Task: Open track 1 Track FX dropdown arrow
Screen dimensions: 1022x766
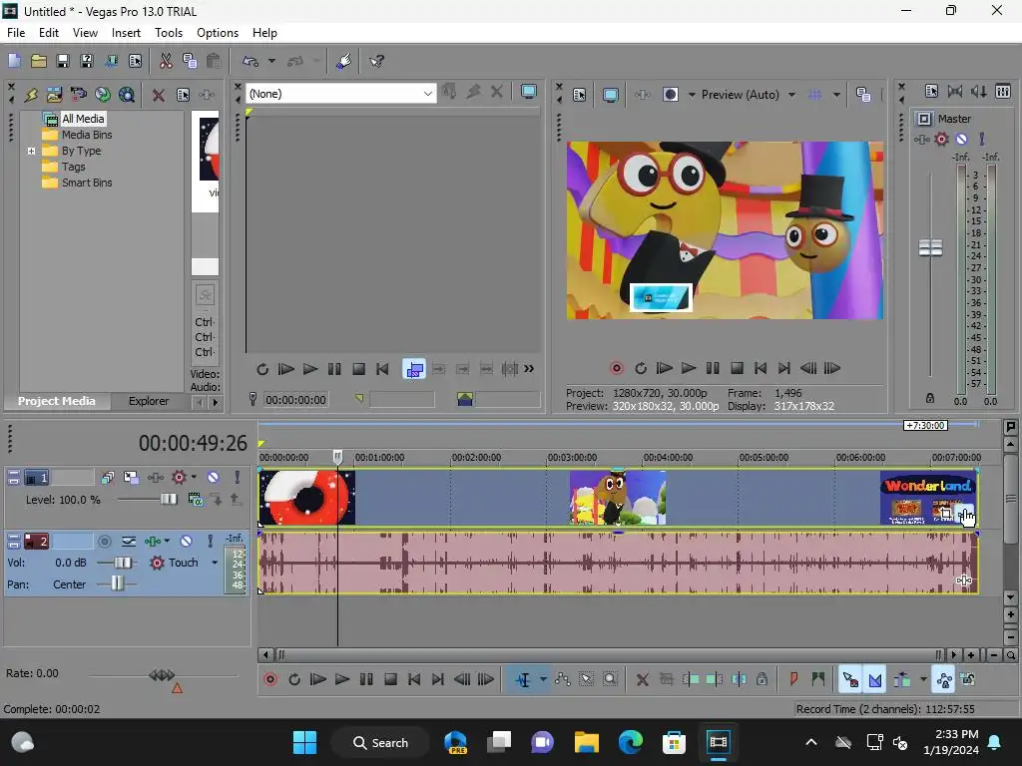Action: pos(194,478)
